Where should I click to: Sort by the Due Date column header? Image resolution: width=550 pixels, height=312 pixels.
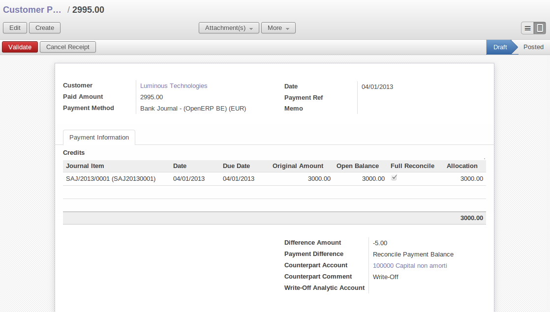[x=236, y=166]
